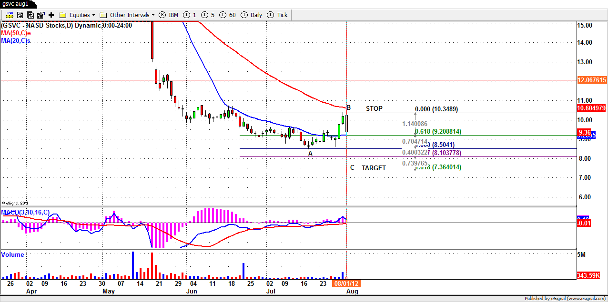Select the MA(20,C) indicator label
The height and width of the screenshot is (302, 608).
click(x=16, y=41)
